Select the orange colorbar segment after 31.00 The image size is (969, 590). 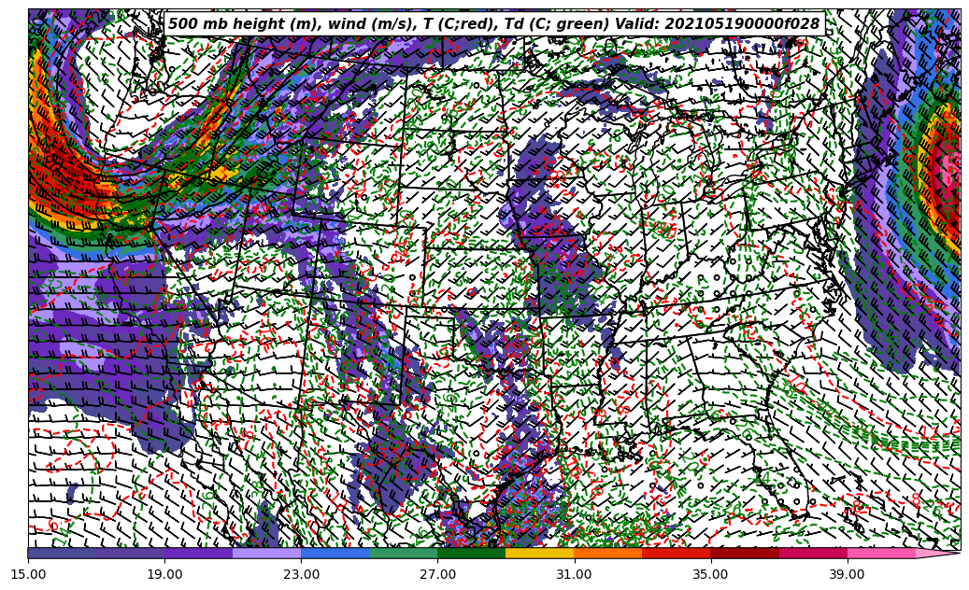click(x=608, y=554)
